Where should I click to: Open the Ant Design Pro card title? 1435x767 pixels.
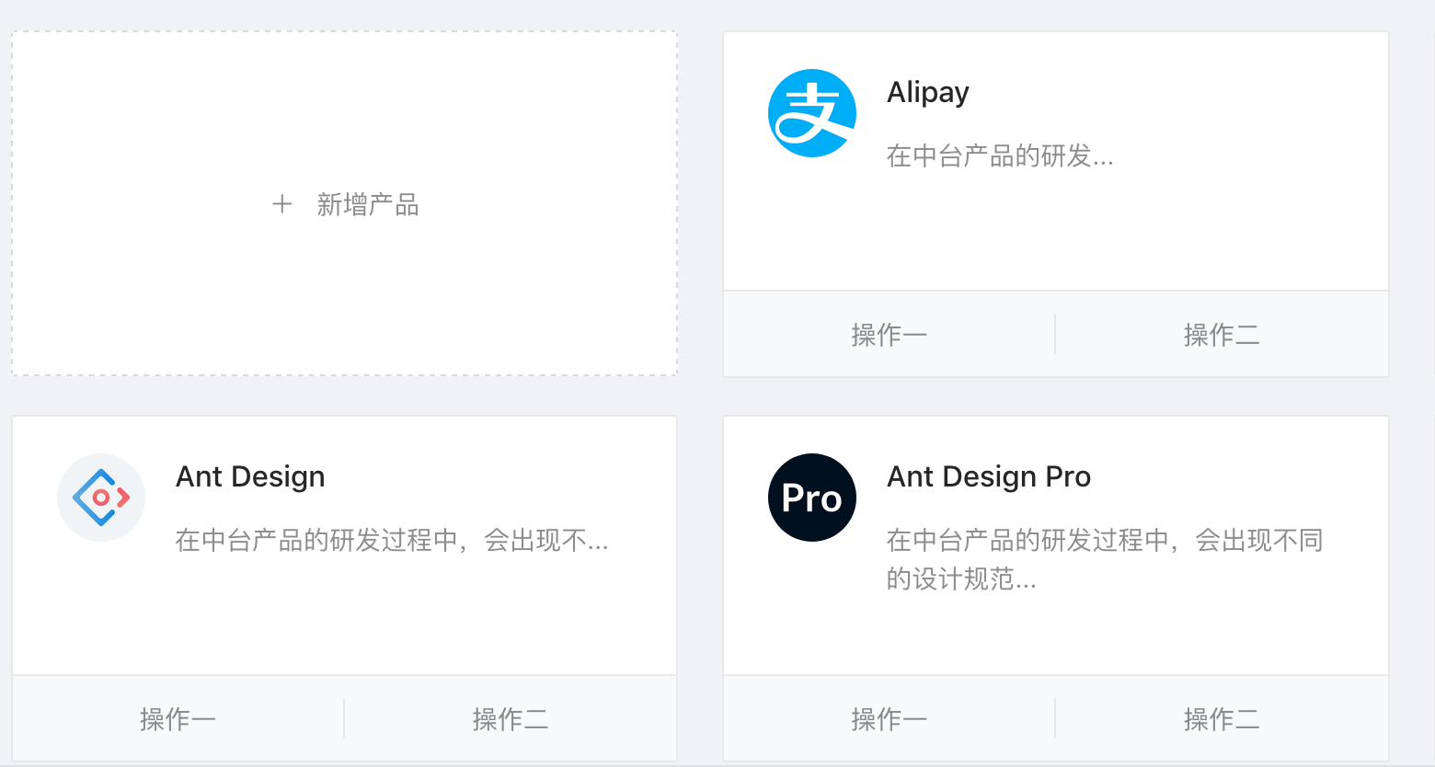click(988, 476)
